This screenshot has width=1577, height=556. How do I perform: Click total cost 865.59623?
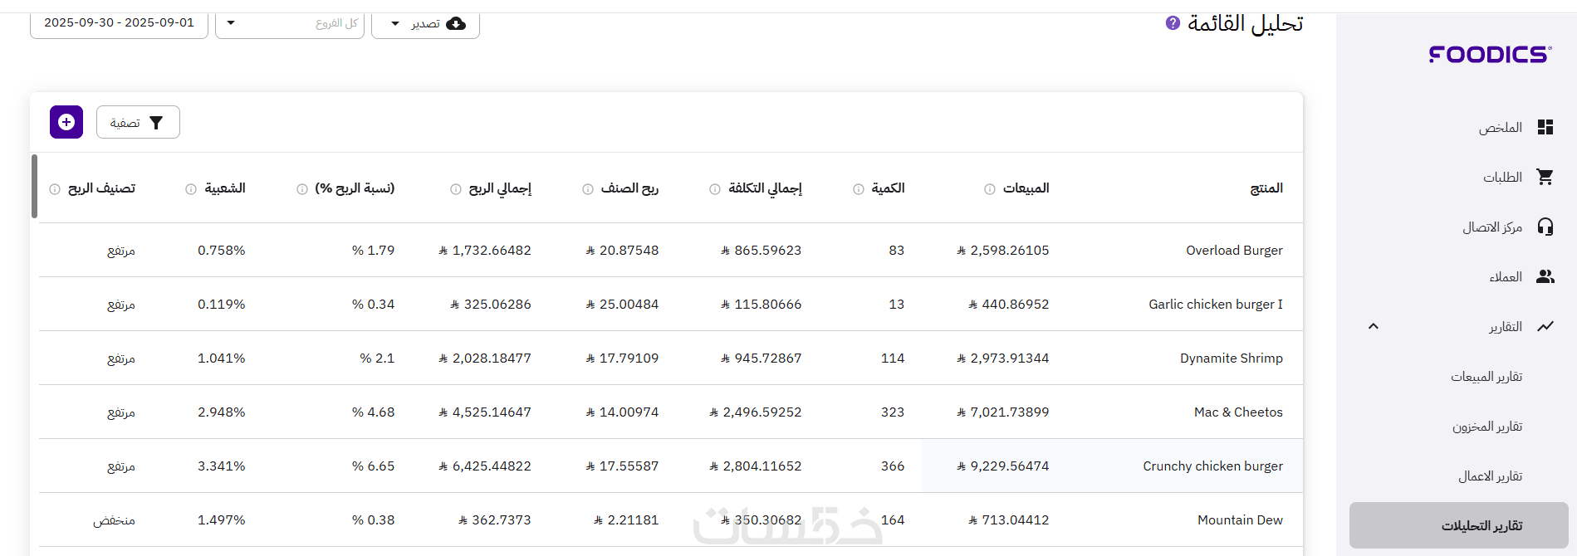[x=762, y=250]
